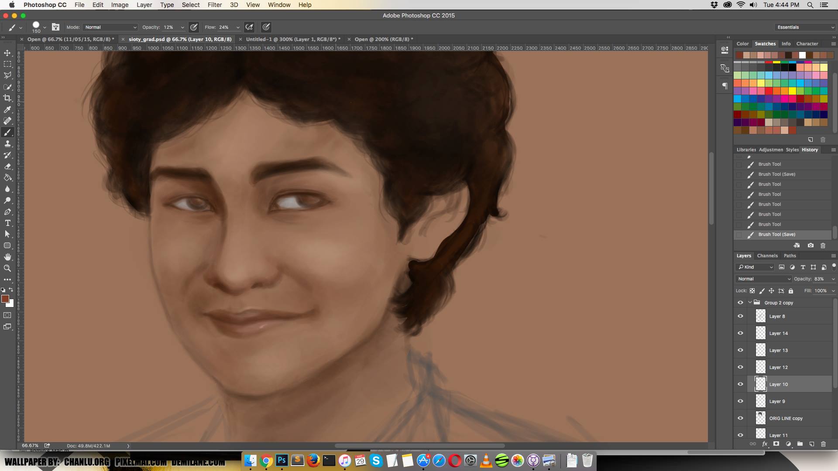Hide Group 2 copy visibility eye
Screen dimensions: 838x471
[x=740, y=303]
